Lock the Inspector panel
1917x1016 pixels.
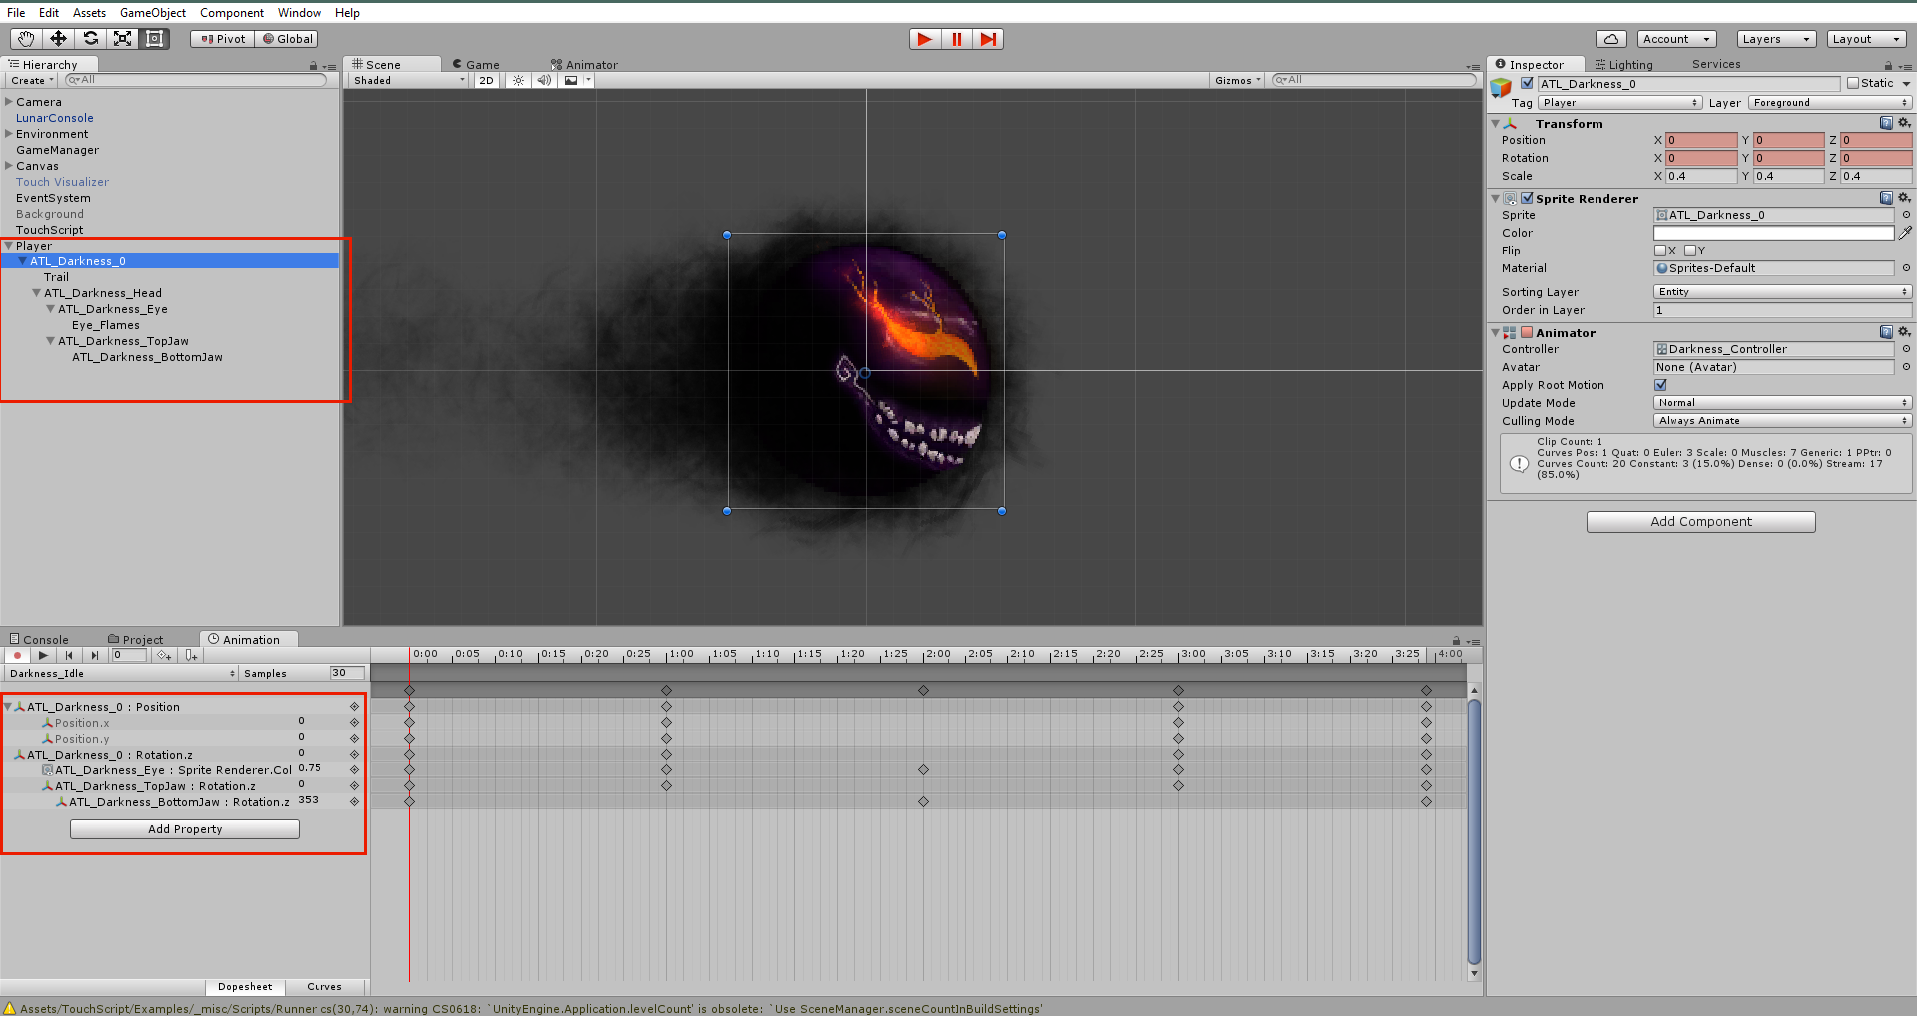point(1888,65)
